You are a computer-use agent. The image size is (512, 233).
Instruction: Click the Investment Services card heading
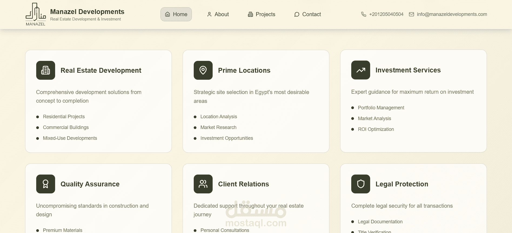(x=408, y=70)
